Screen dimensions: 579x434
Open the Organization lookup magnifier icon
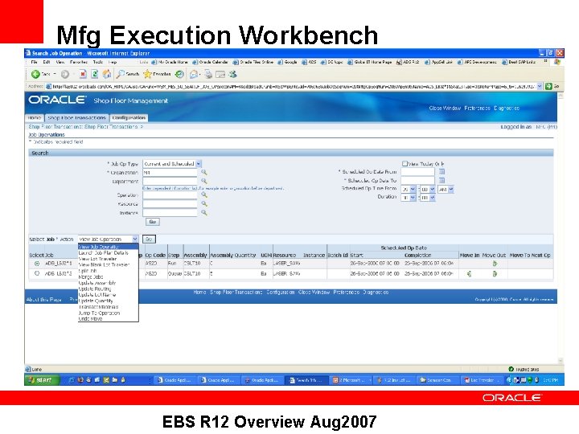(x=203, y=172)
